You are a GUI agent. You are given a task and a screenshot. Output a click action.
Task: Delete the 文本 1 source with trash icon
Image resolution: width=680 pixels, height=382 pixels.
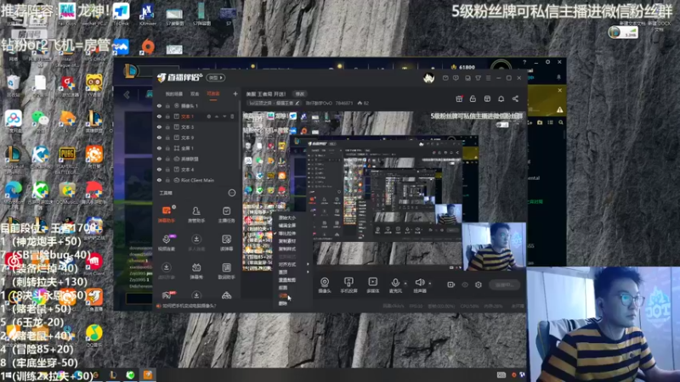(232, 116)
